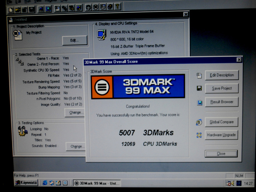Click the display settings monitor toolbar icon
The height and width of the screenshot is (192, 256).
(x=79, y=8)
